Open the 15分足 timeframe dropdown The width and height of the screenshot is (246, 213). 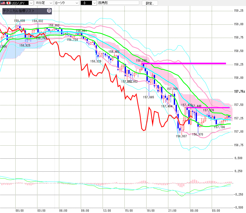(x=44, y=3)
